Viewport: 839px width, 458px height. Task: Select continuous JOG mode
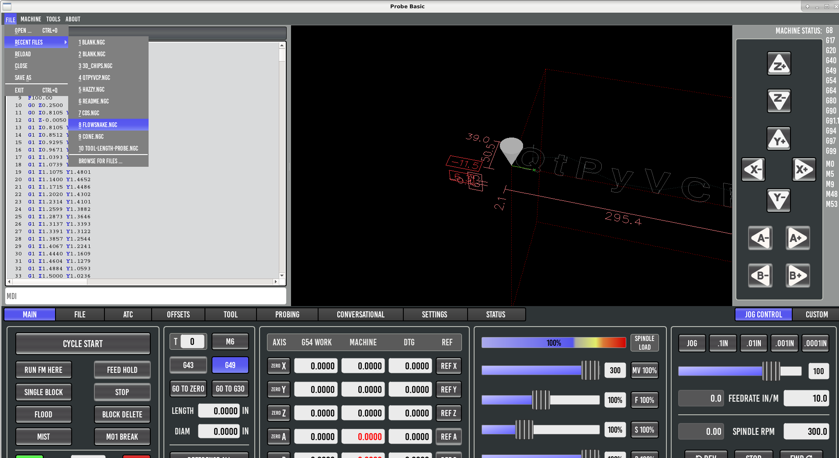[692, 343]
